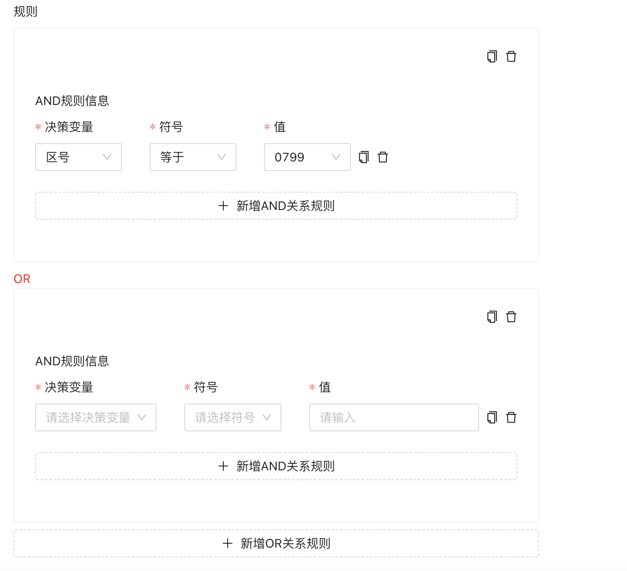Open the 请选择符号 dropdown in the OR card
The image size is (627, 571).
(x=232, y=417)
